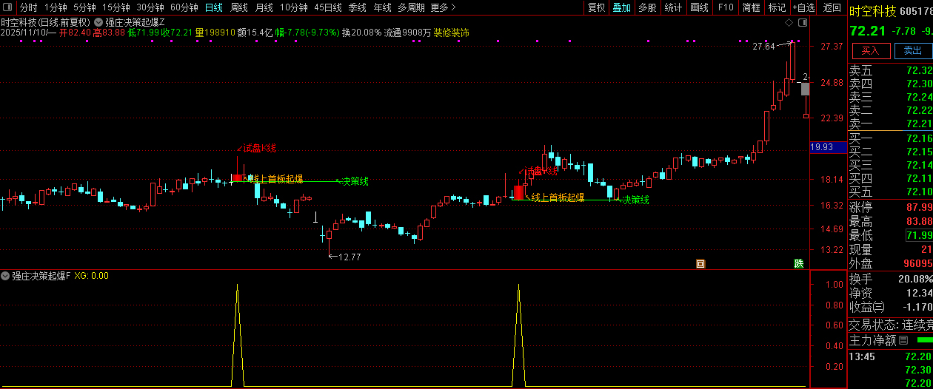The width and height of the screenshot is (933, 389).
Task: Open the 主力净额 list icon
Action: pyautogui.click(x=903, y=341)
